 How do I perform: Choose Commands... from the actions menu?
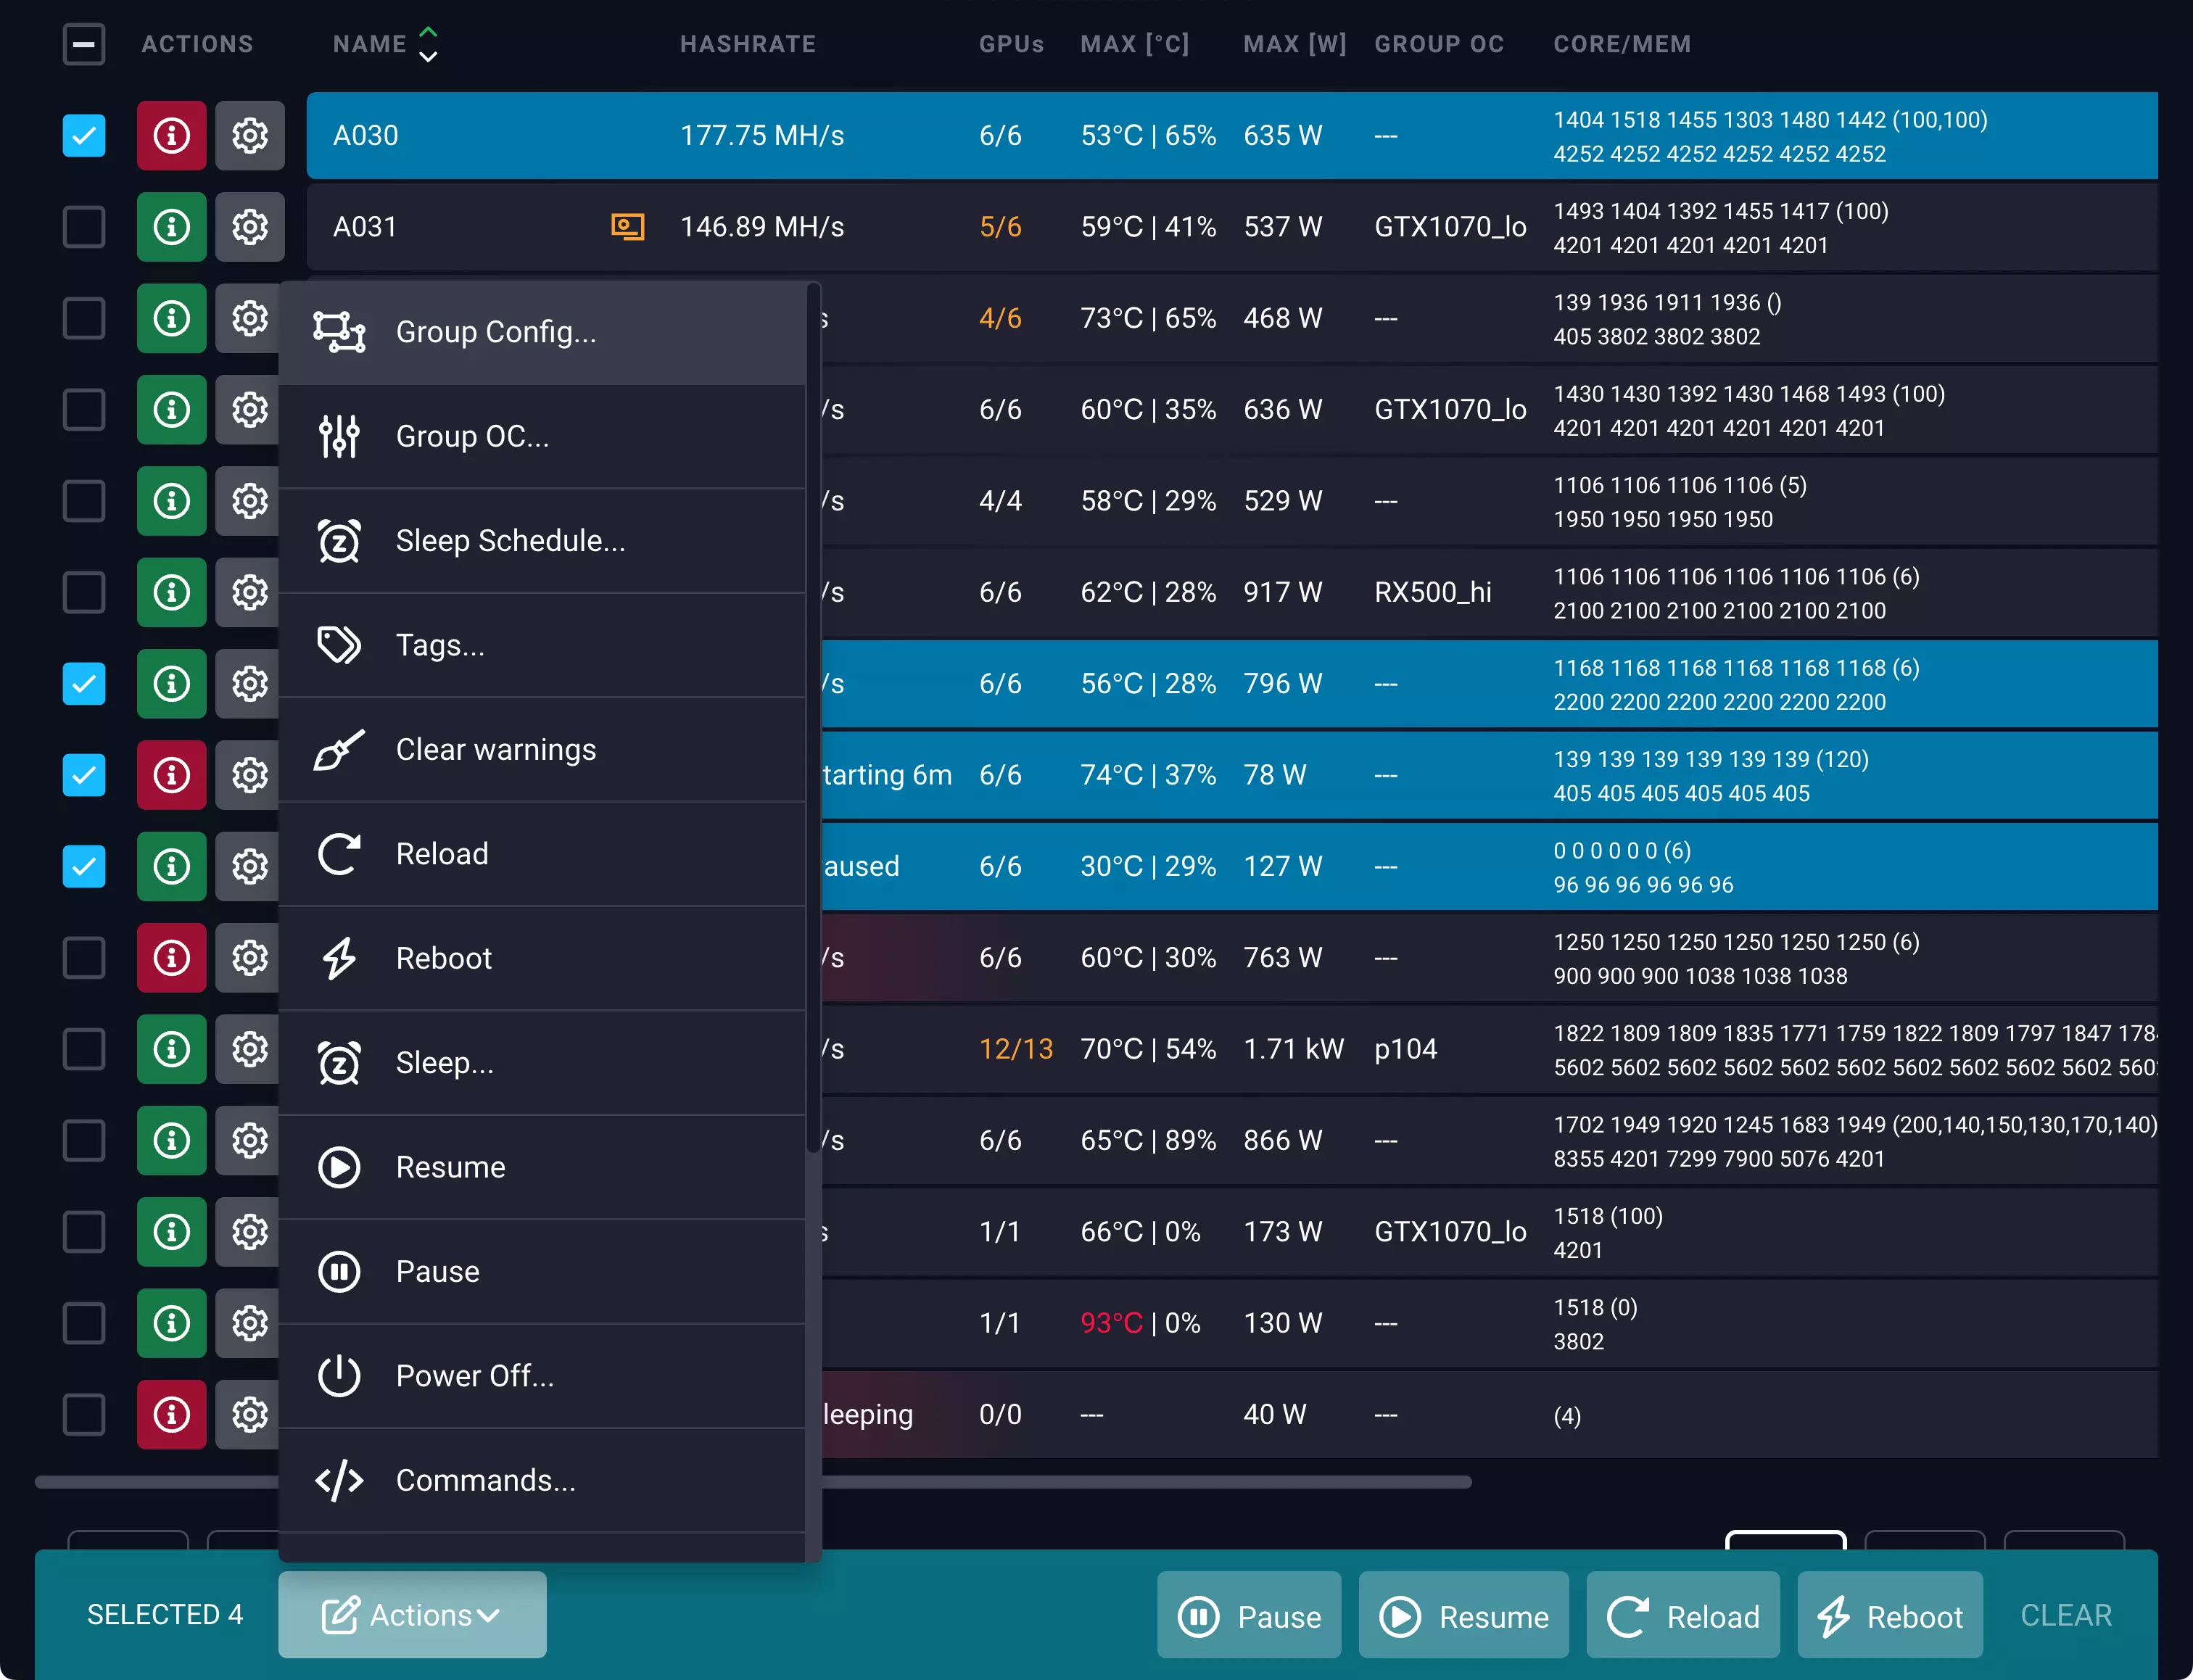click(486, 1480)
